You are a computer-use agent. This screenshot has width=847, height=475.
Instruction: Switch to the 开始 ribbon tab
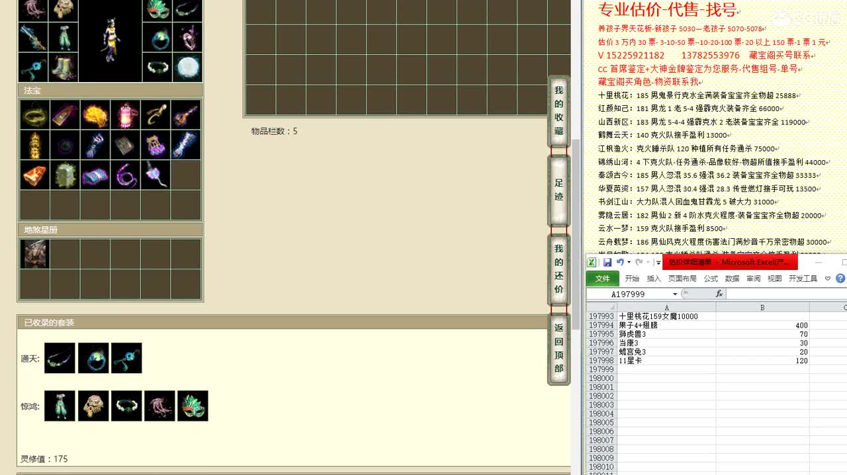(632, 279)
